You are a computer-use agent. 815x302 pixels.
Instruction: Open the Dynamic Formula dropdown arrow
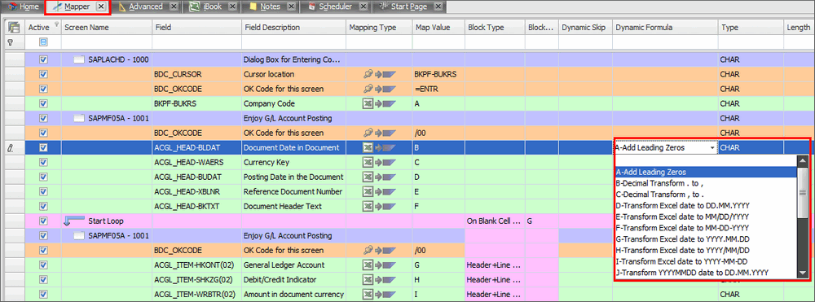click(711, 148)
